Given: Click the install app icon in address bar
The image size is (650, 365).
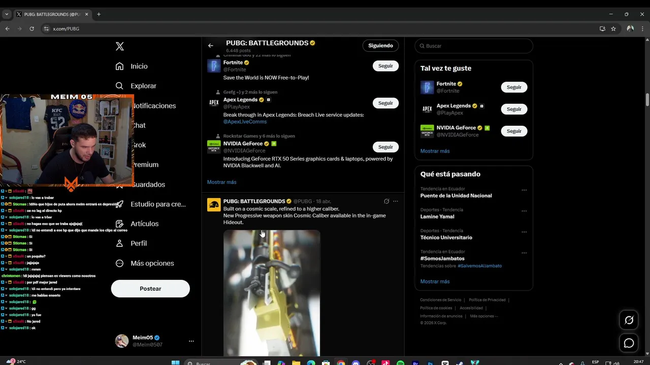Looking at the screenshot, I should click(x=602, y=29).
